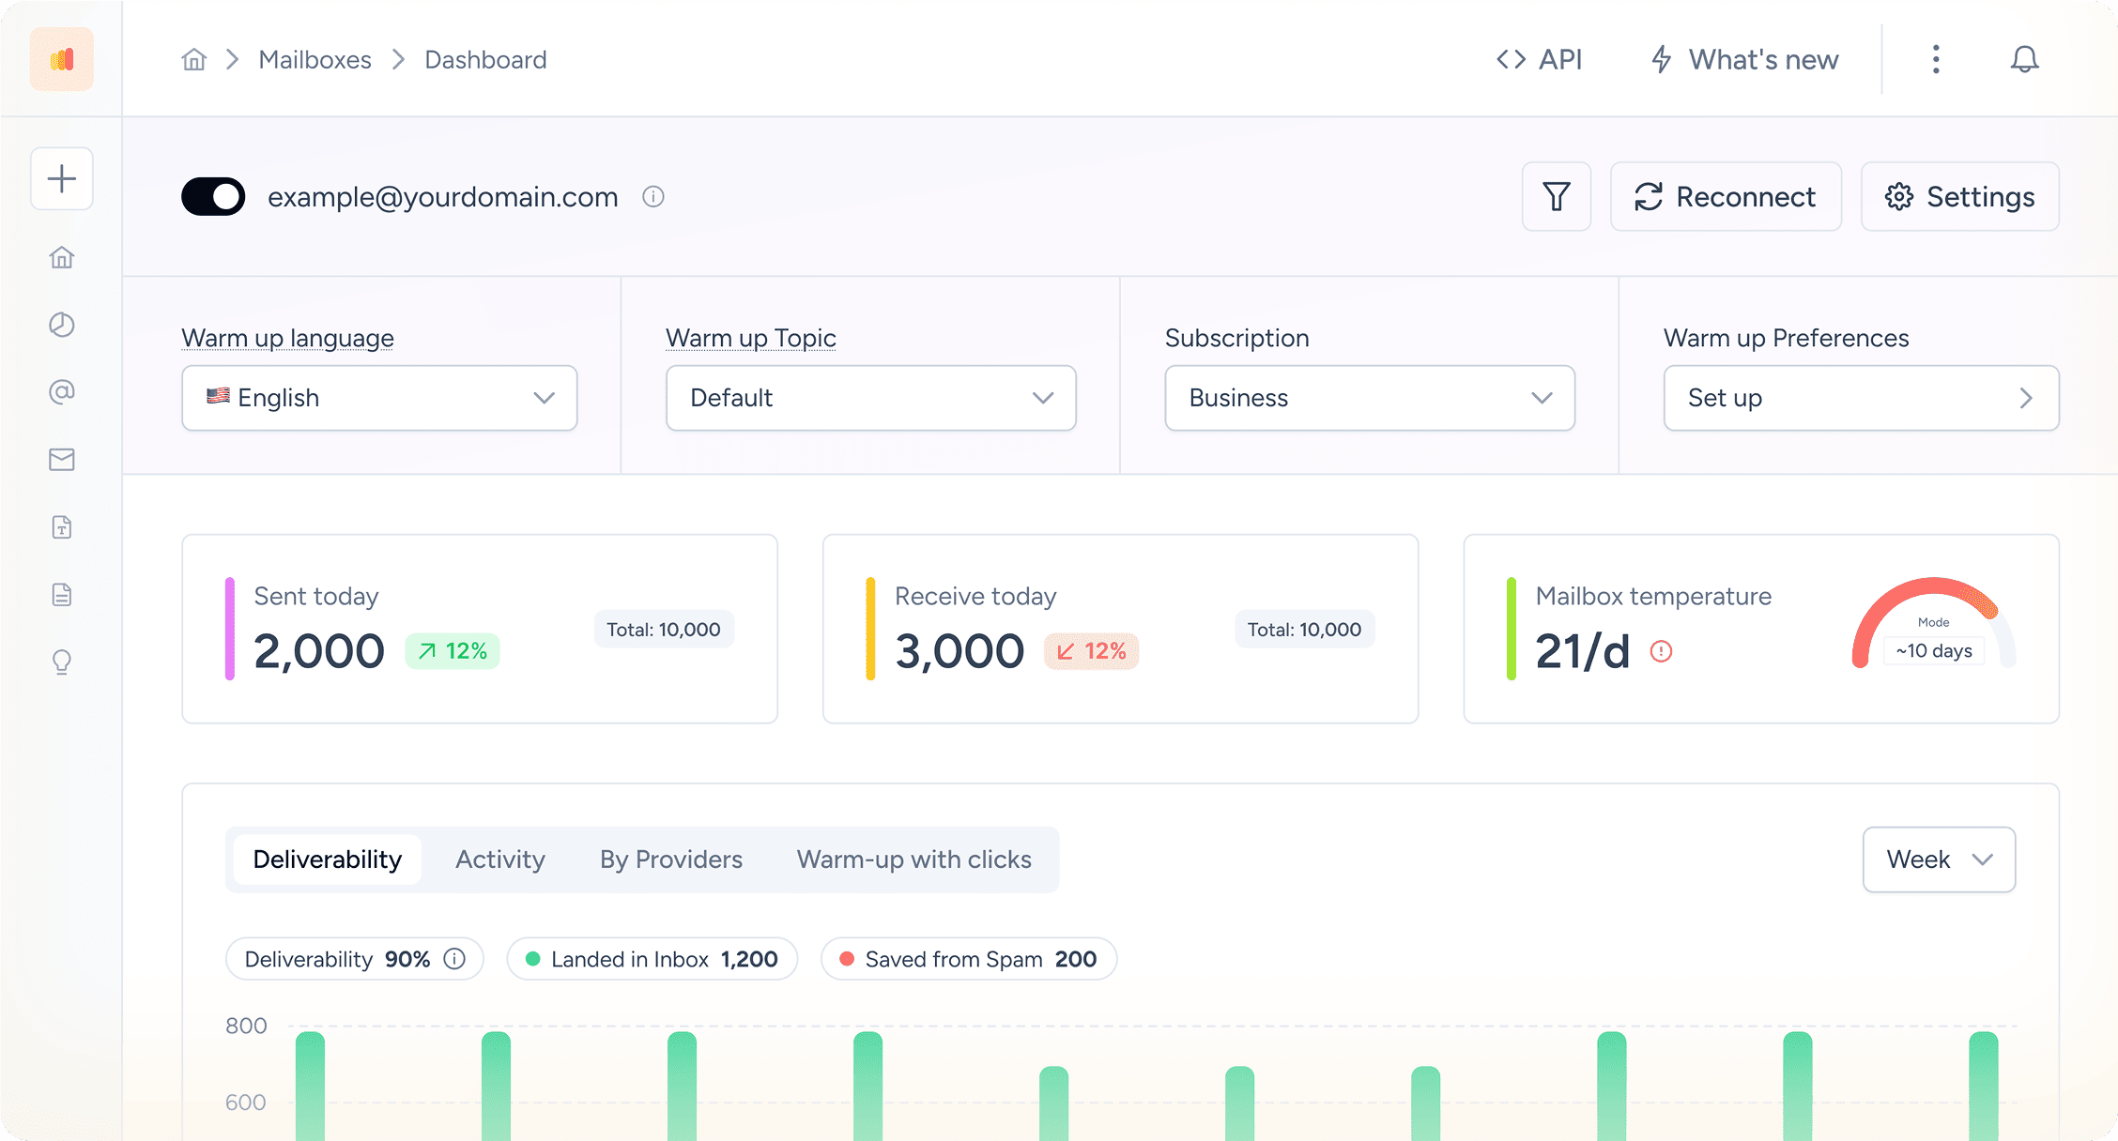Open the Warm up Topic dropdown

[871, 398]
